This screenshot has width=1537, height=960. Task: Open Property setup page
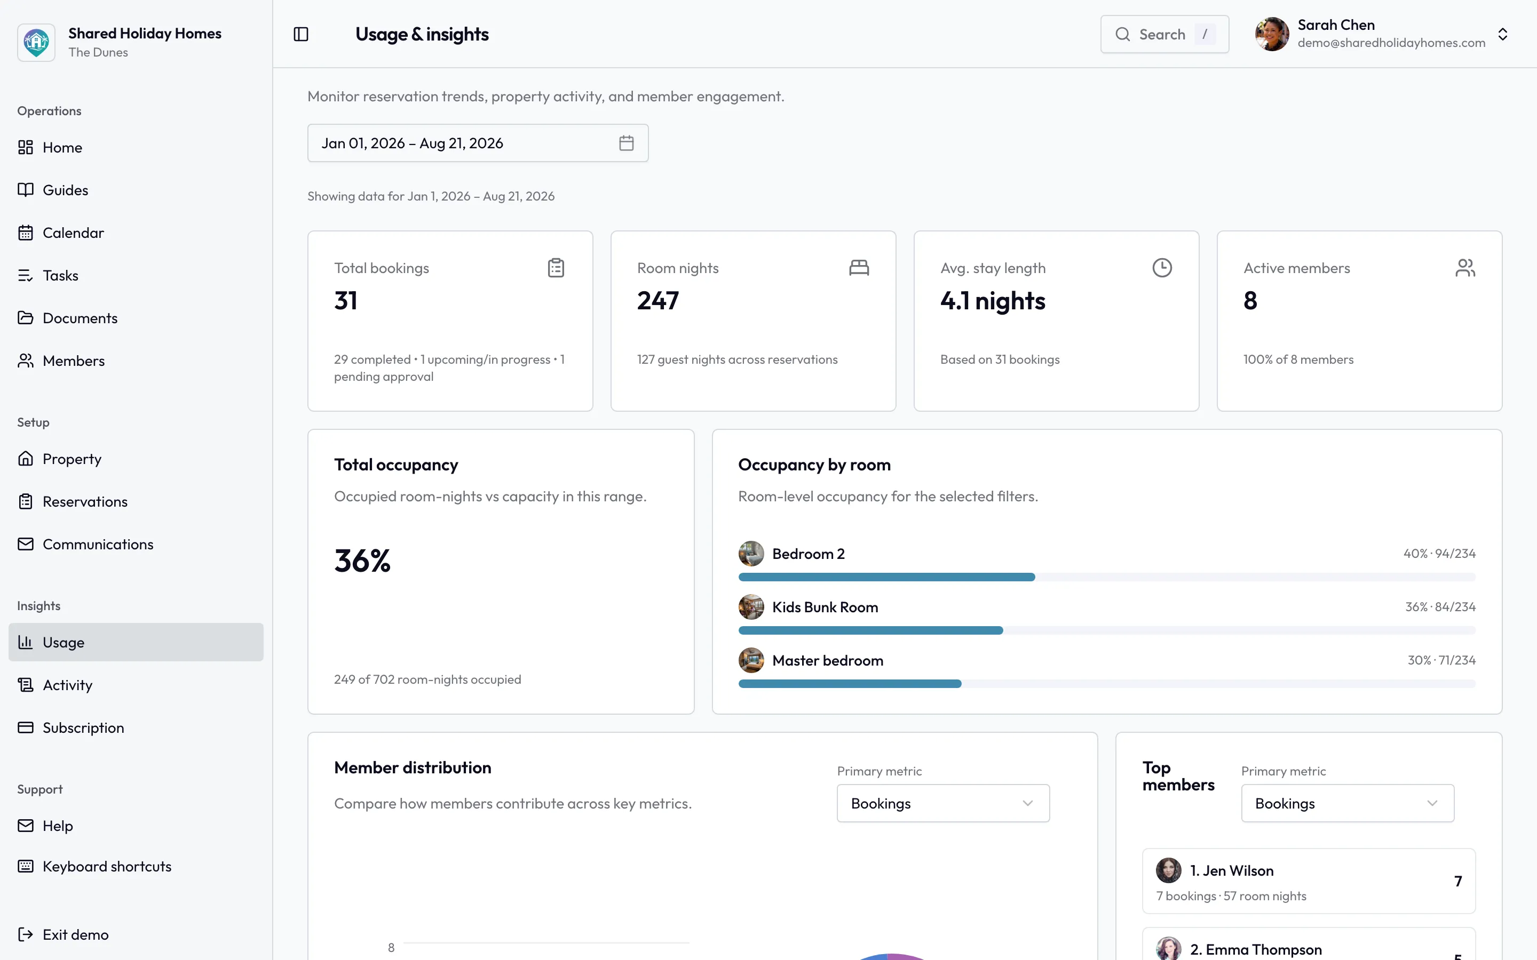click(x=136, y=459)
